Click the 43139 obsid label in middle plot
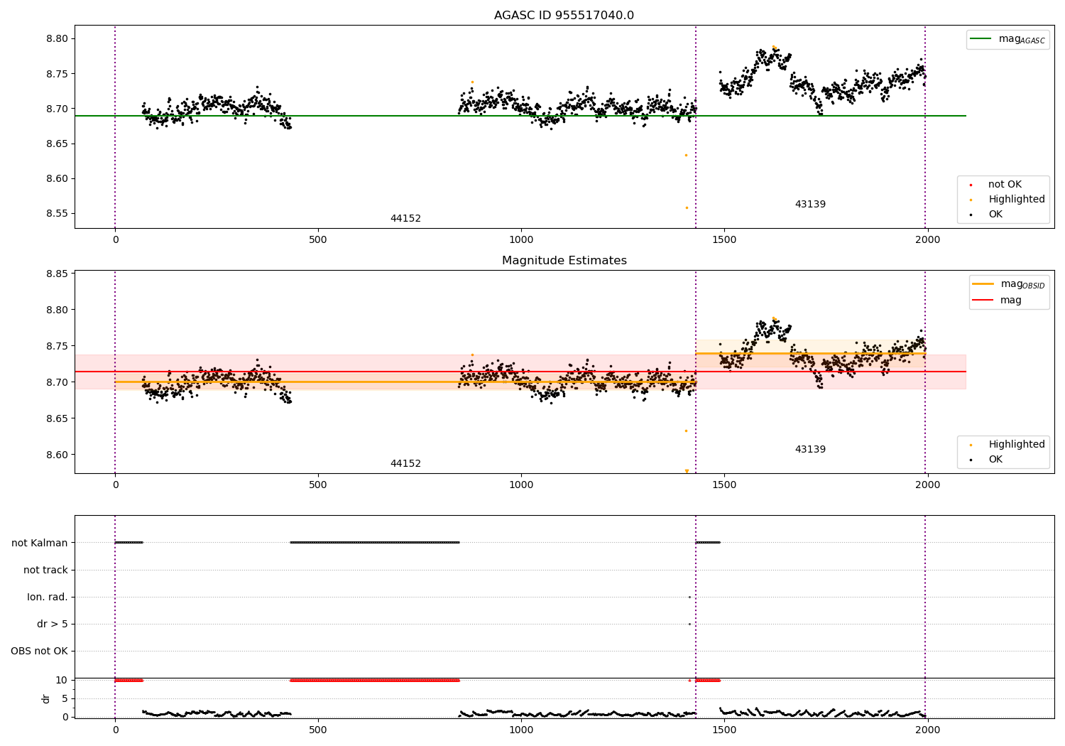Image resolution: width=1065 pixels, height=746 pixels. click(x=810, y=450)
